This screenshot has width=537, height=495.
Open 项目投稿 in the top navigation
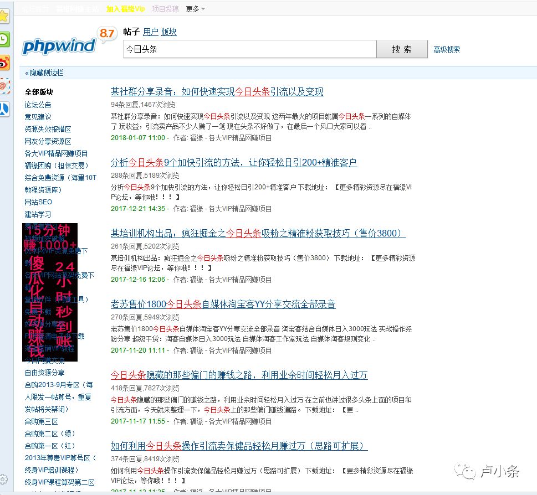tap(165, 9)
